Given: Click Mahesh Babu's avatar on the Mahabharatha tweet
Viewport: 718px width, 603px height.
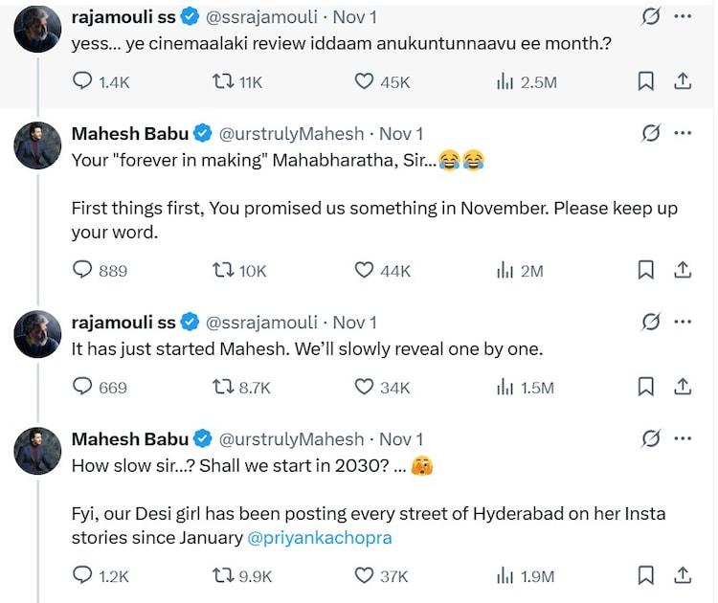Looking at the screenshot, I should coord(38,146).
